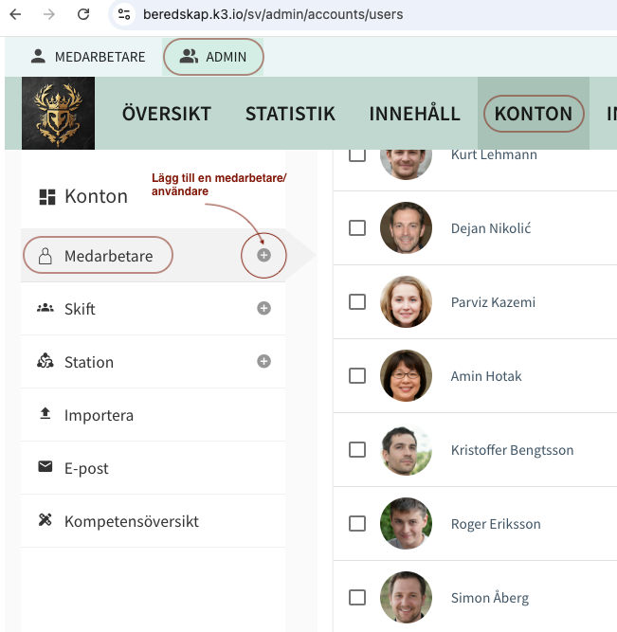Click the plus icon next to Skift
The height and width of the screenshot is (632, 617).
click(x=264, y=309)
